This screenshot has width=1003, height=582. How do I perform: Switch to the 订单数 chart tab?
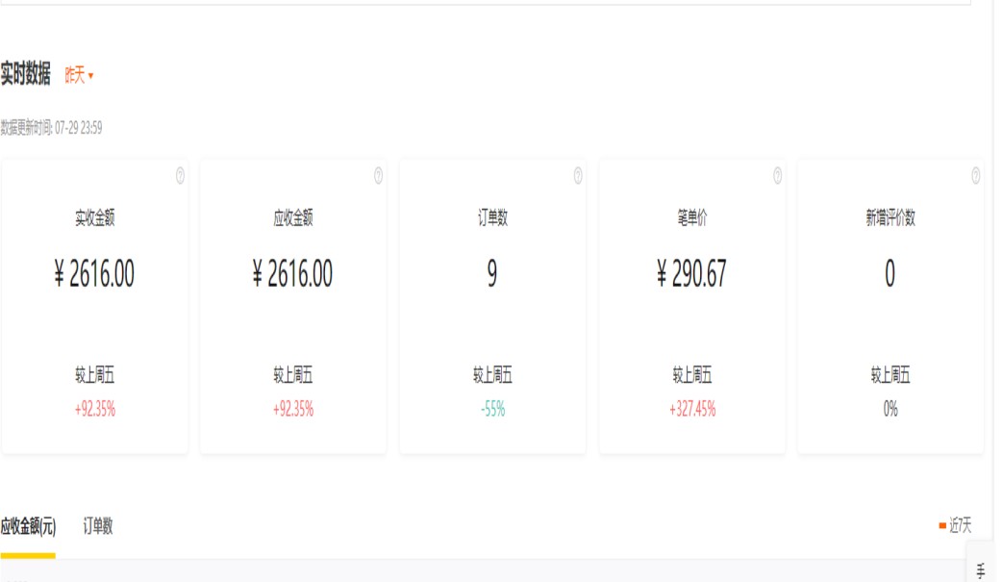point(98,526)
